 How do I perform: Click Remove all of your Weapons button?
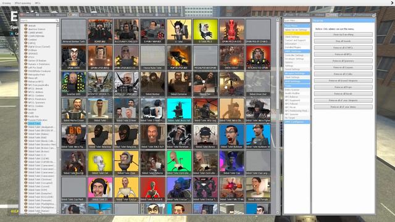(343, 100)
